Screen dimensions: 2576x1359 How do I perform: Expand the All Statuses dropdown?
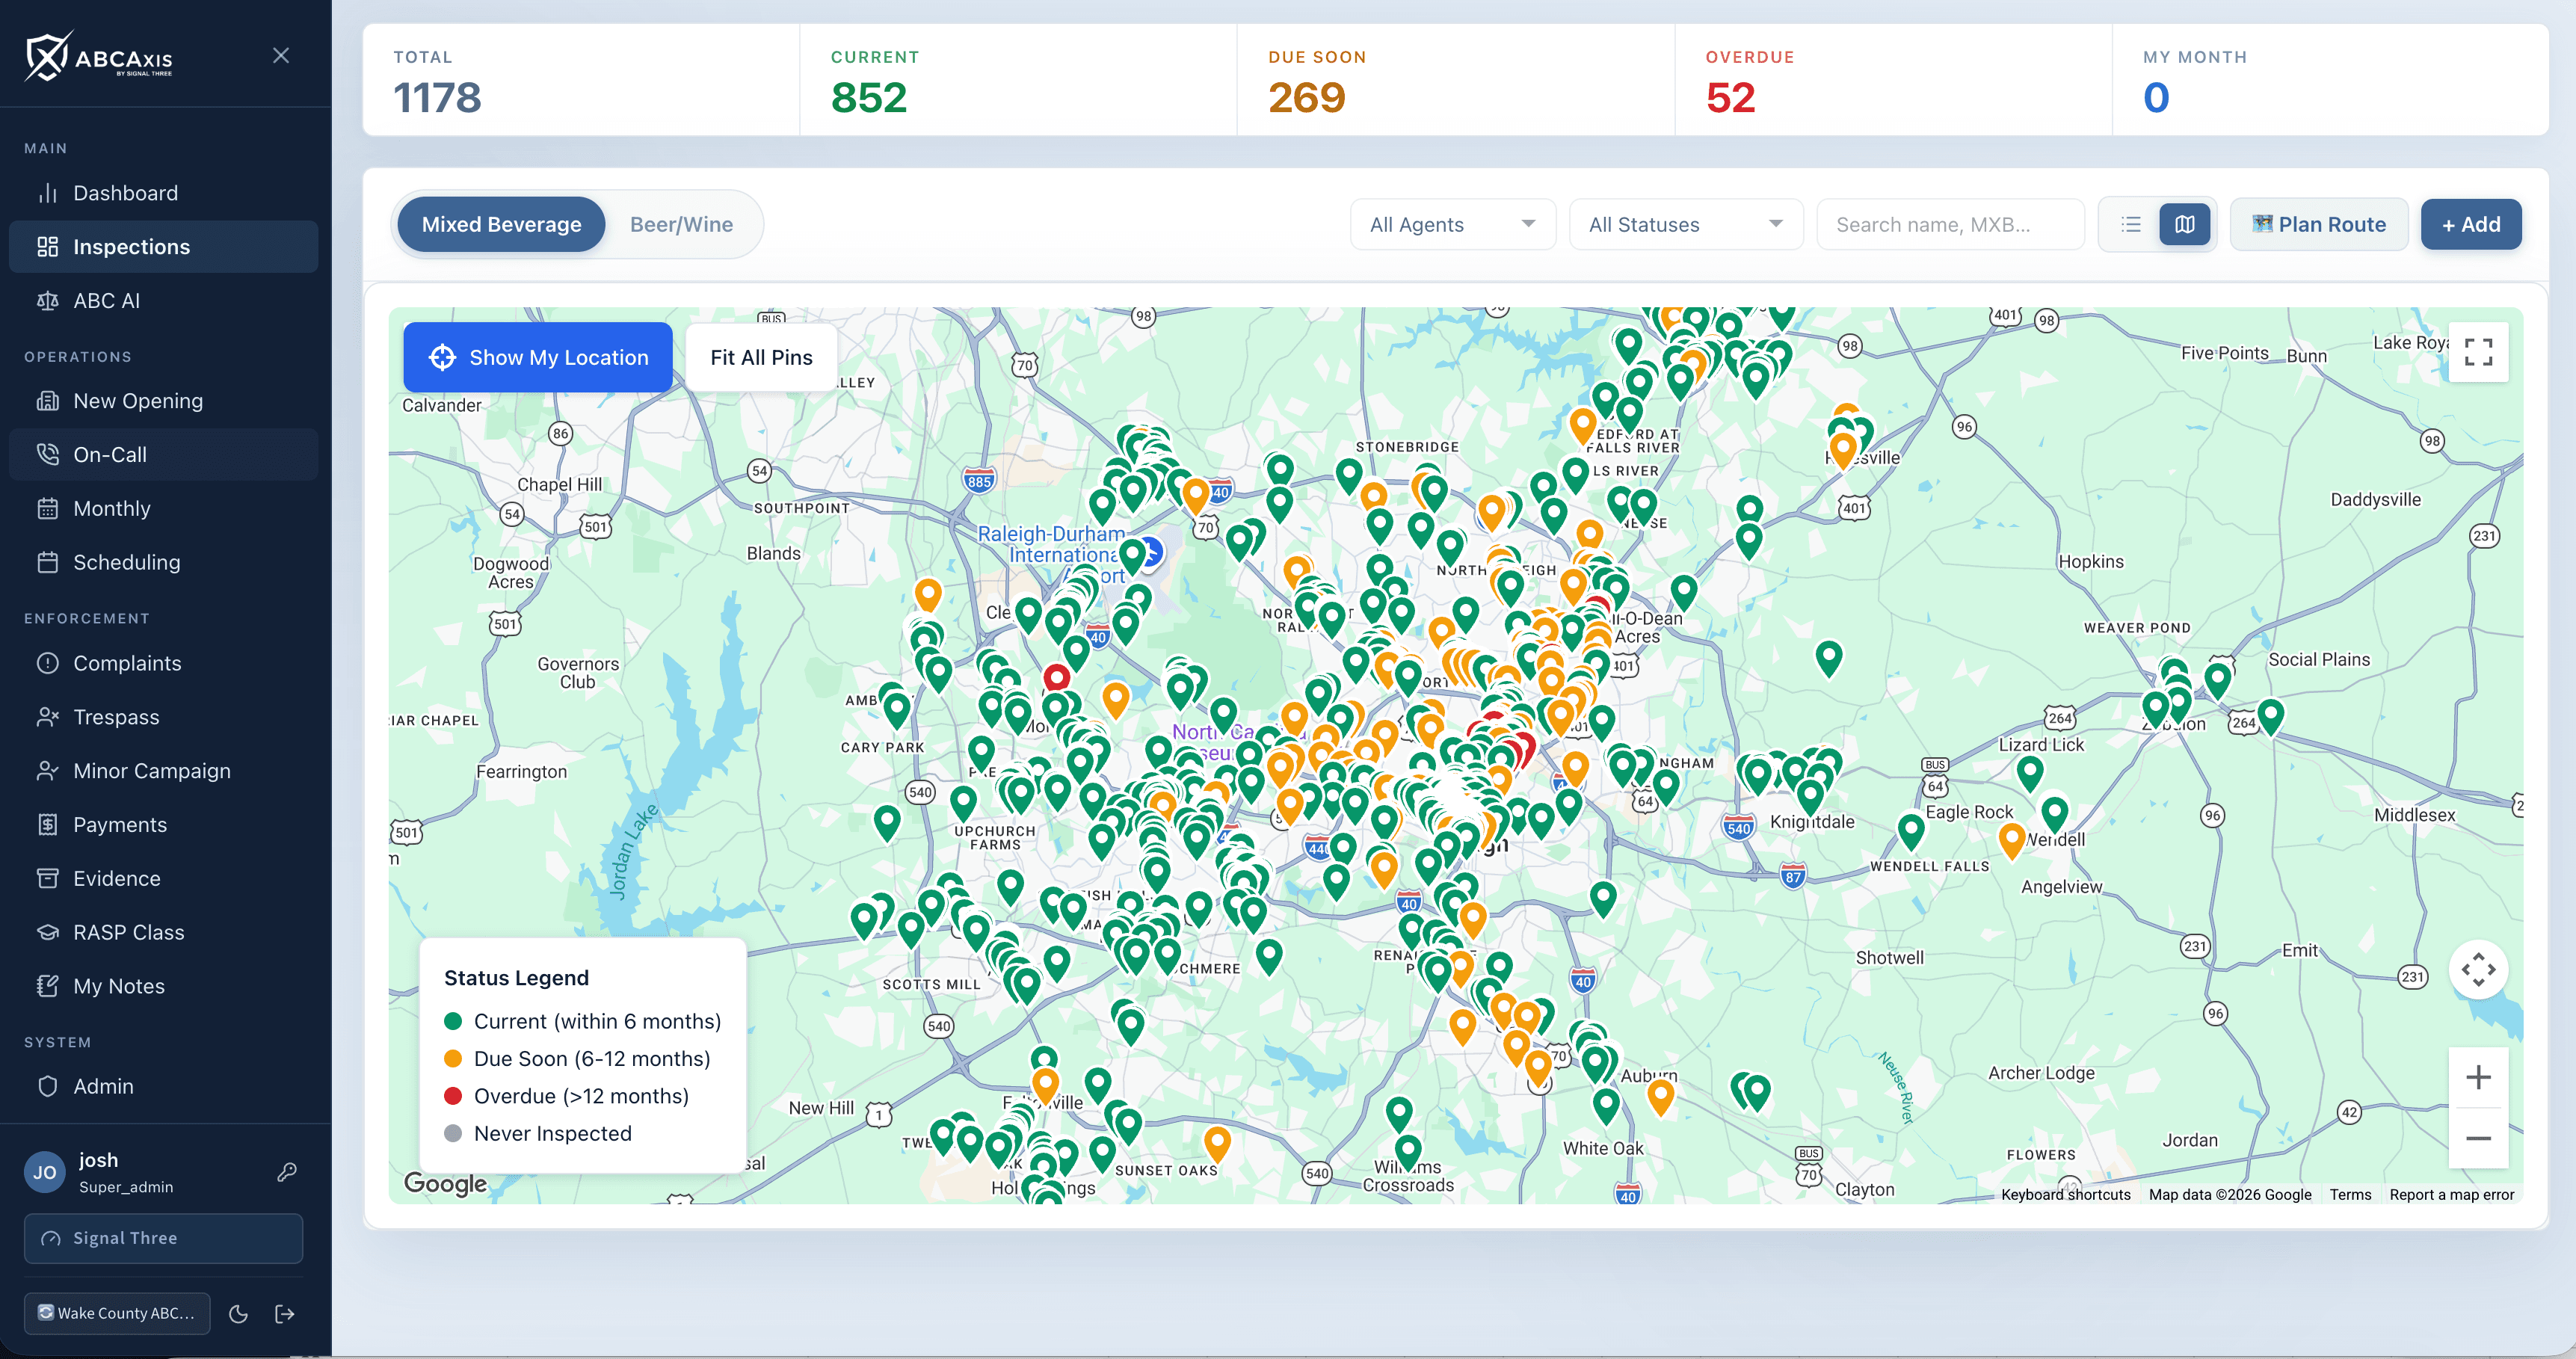tap(1686, 224)
